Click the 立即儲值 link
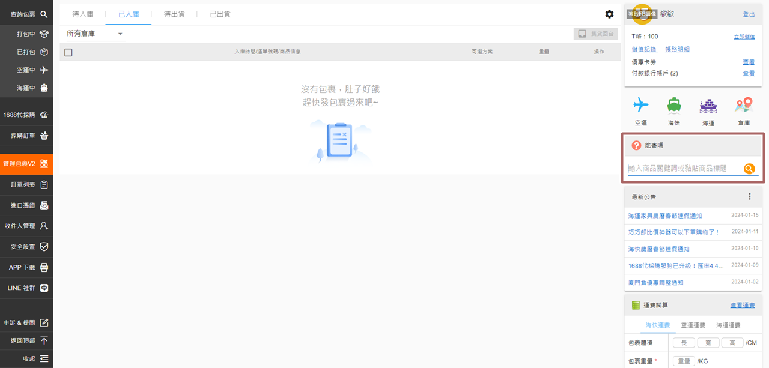The width and height of the screenshot is (769, 368). [x=744, y=37]
